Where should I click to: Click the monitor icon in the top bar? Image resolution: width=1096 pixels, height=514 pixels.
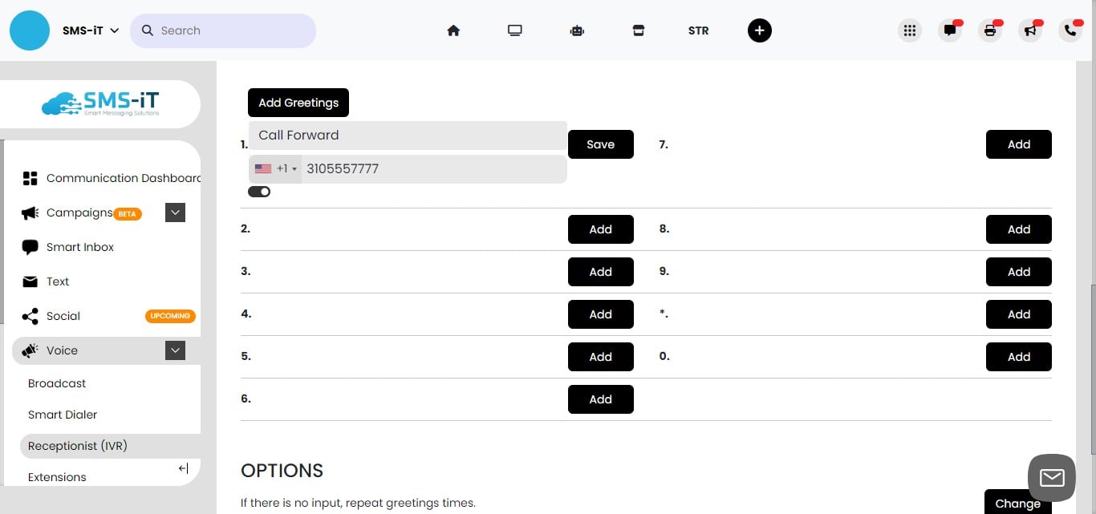(514, 30)
